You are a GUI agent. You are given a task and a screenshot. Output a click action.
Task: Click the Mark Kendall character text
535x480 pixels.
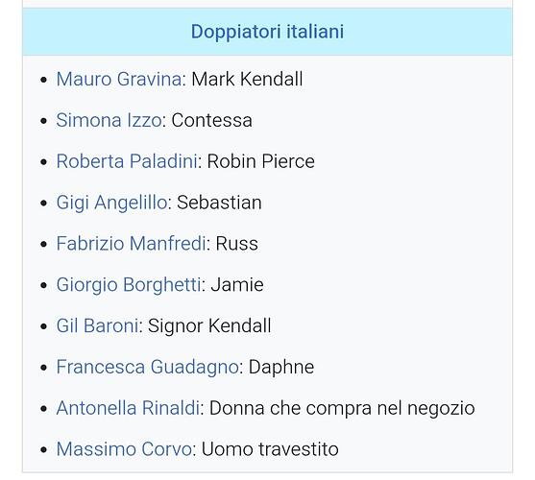click(247, 79)
